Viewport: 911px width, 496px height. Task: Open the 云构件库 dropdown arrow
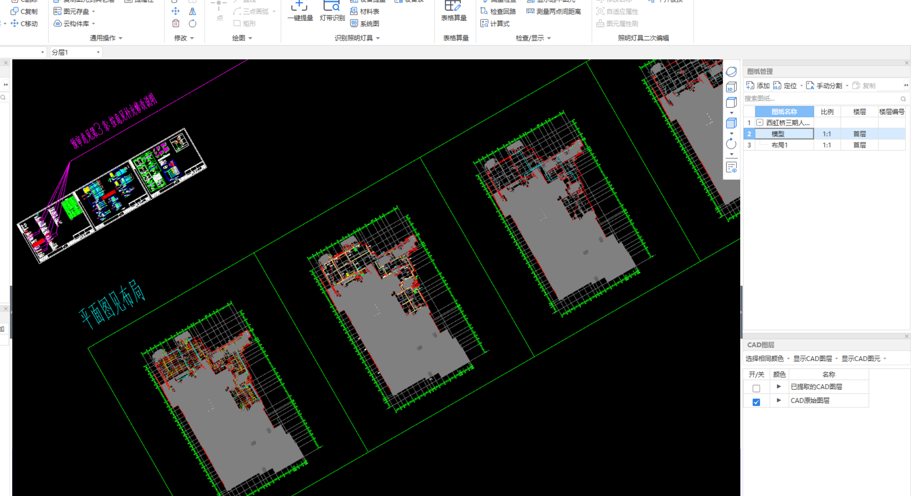93,24
